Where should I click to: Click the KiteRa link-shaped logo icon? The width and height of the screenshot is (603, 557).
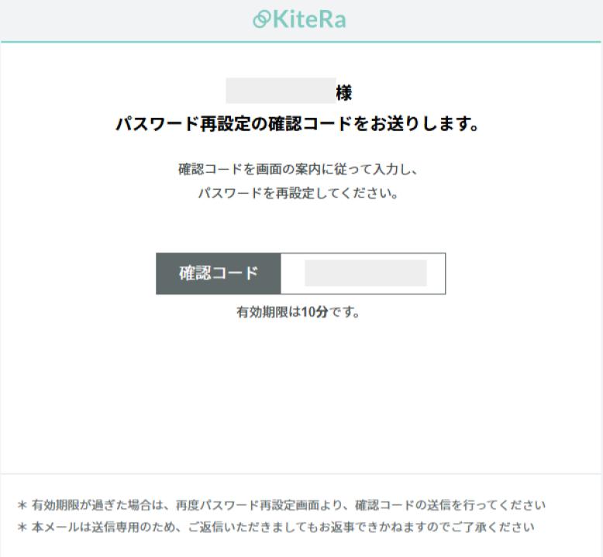263,20
